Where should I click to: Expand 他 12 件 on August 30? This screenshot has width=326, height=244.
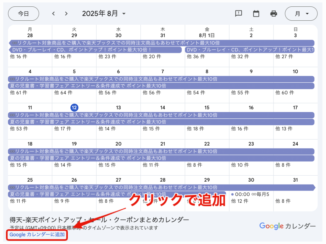pyautogui.click(x=240, y=201)
